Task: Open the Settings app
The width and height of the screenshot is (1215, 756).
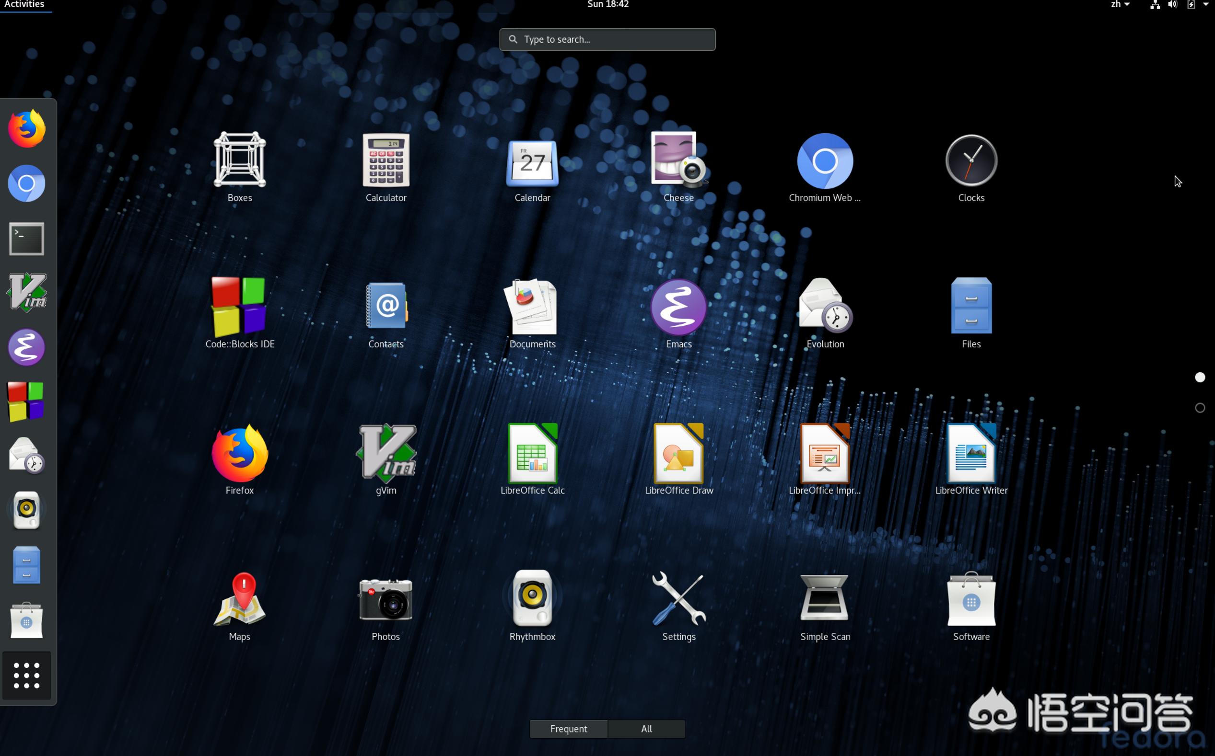Action: 678,606
